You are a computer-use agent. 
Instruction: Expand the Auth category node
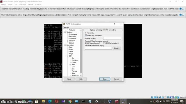[x=70, y=65]
